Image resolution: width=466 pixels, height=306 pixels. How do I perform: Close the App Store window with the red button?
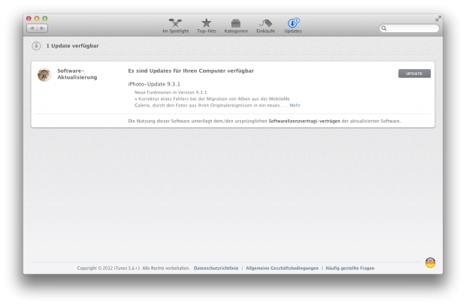point(29,19)
